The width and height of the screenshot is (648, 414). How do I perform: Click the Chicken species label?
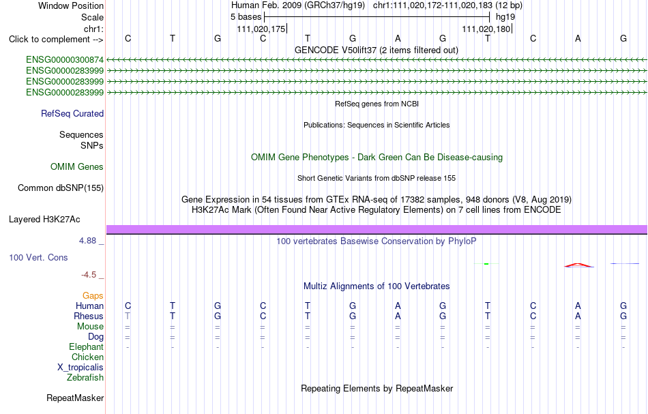point(87,357)
